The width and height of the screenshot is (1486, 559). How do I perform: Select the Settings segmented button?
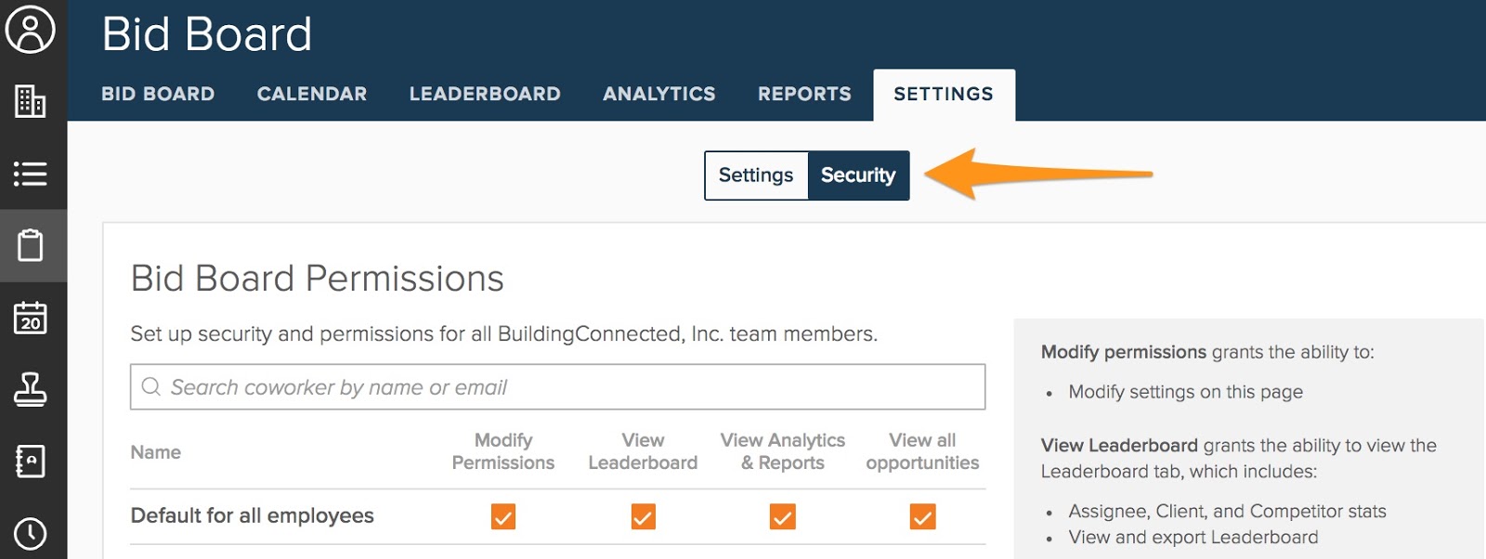[756, 175]
